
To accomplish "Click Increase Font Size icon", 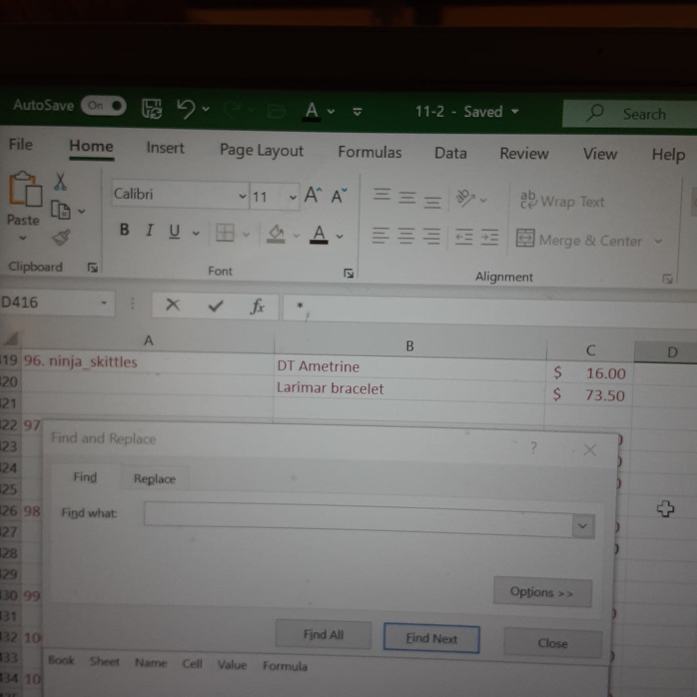I will coord(313,195).
